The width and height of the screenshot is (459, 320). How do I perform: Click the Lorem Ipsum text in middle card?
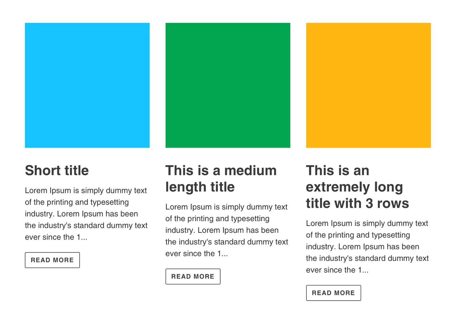point(226,230)
